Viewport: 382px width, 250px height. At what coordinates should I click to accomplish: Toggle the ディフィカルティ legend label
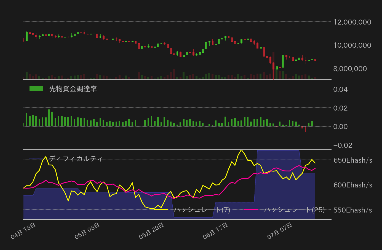point(76,159)
